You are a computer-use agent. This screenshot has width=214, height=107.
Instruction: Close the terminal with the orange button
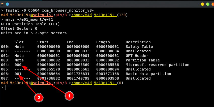(212, 4)
